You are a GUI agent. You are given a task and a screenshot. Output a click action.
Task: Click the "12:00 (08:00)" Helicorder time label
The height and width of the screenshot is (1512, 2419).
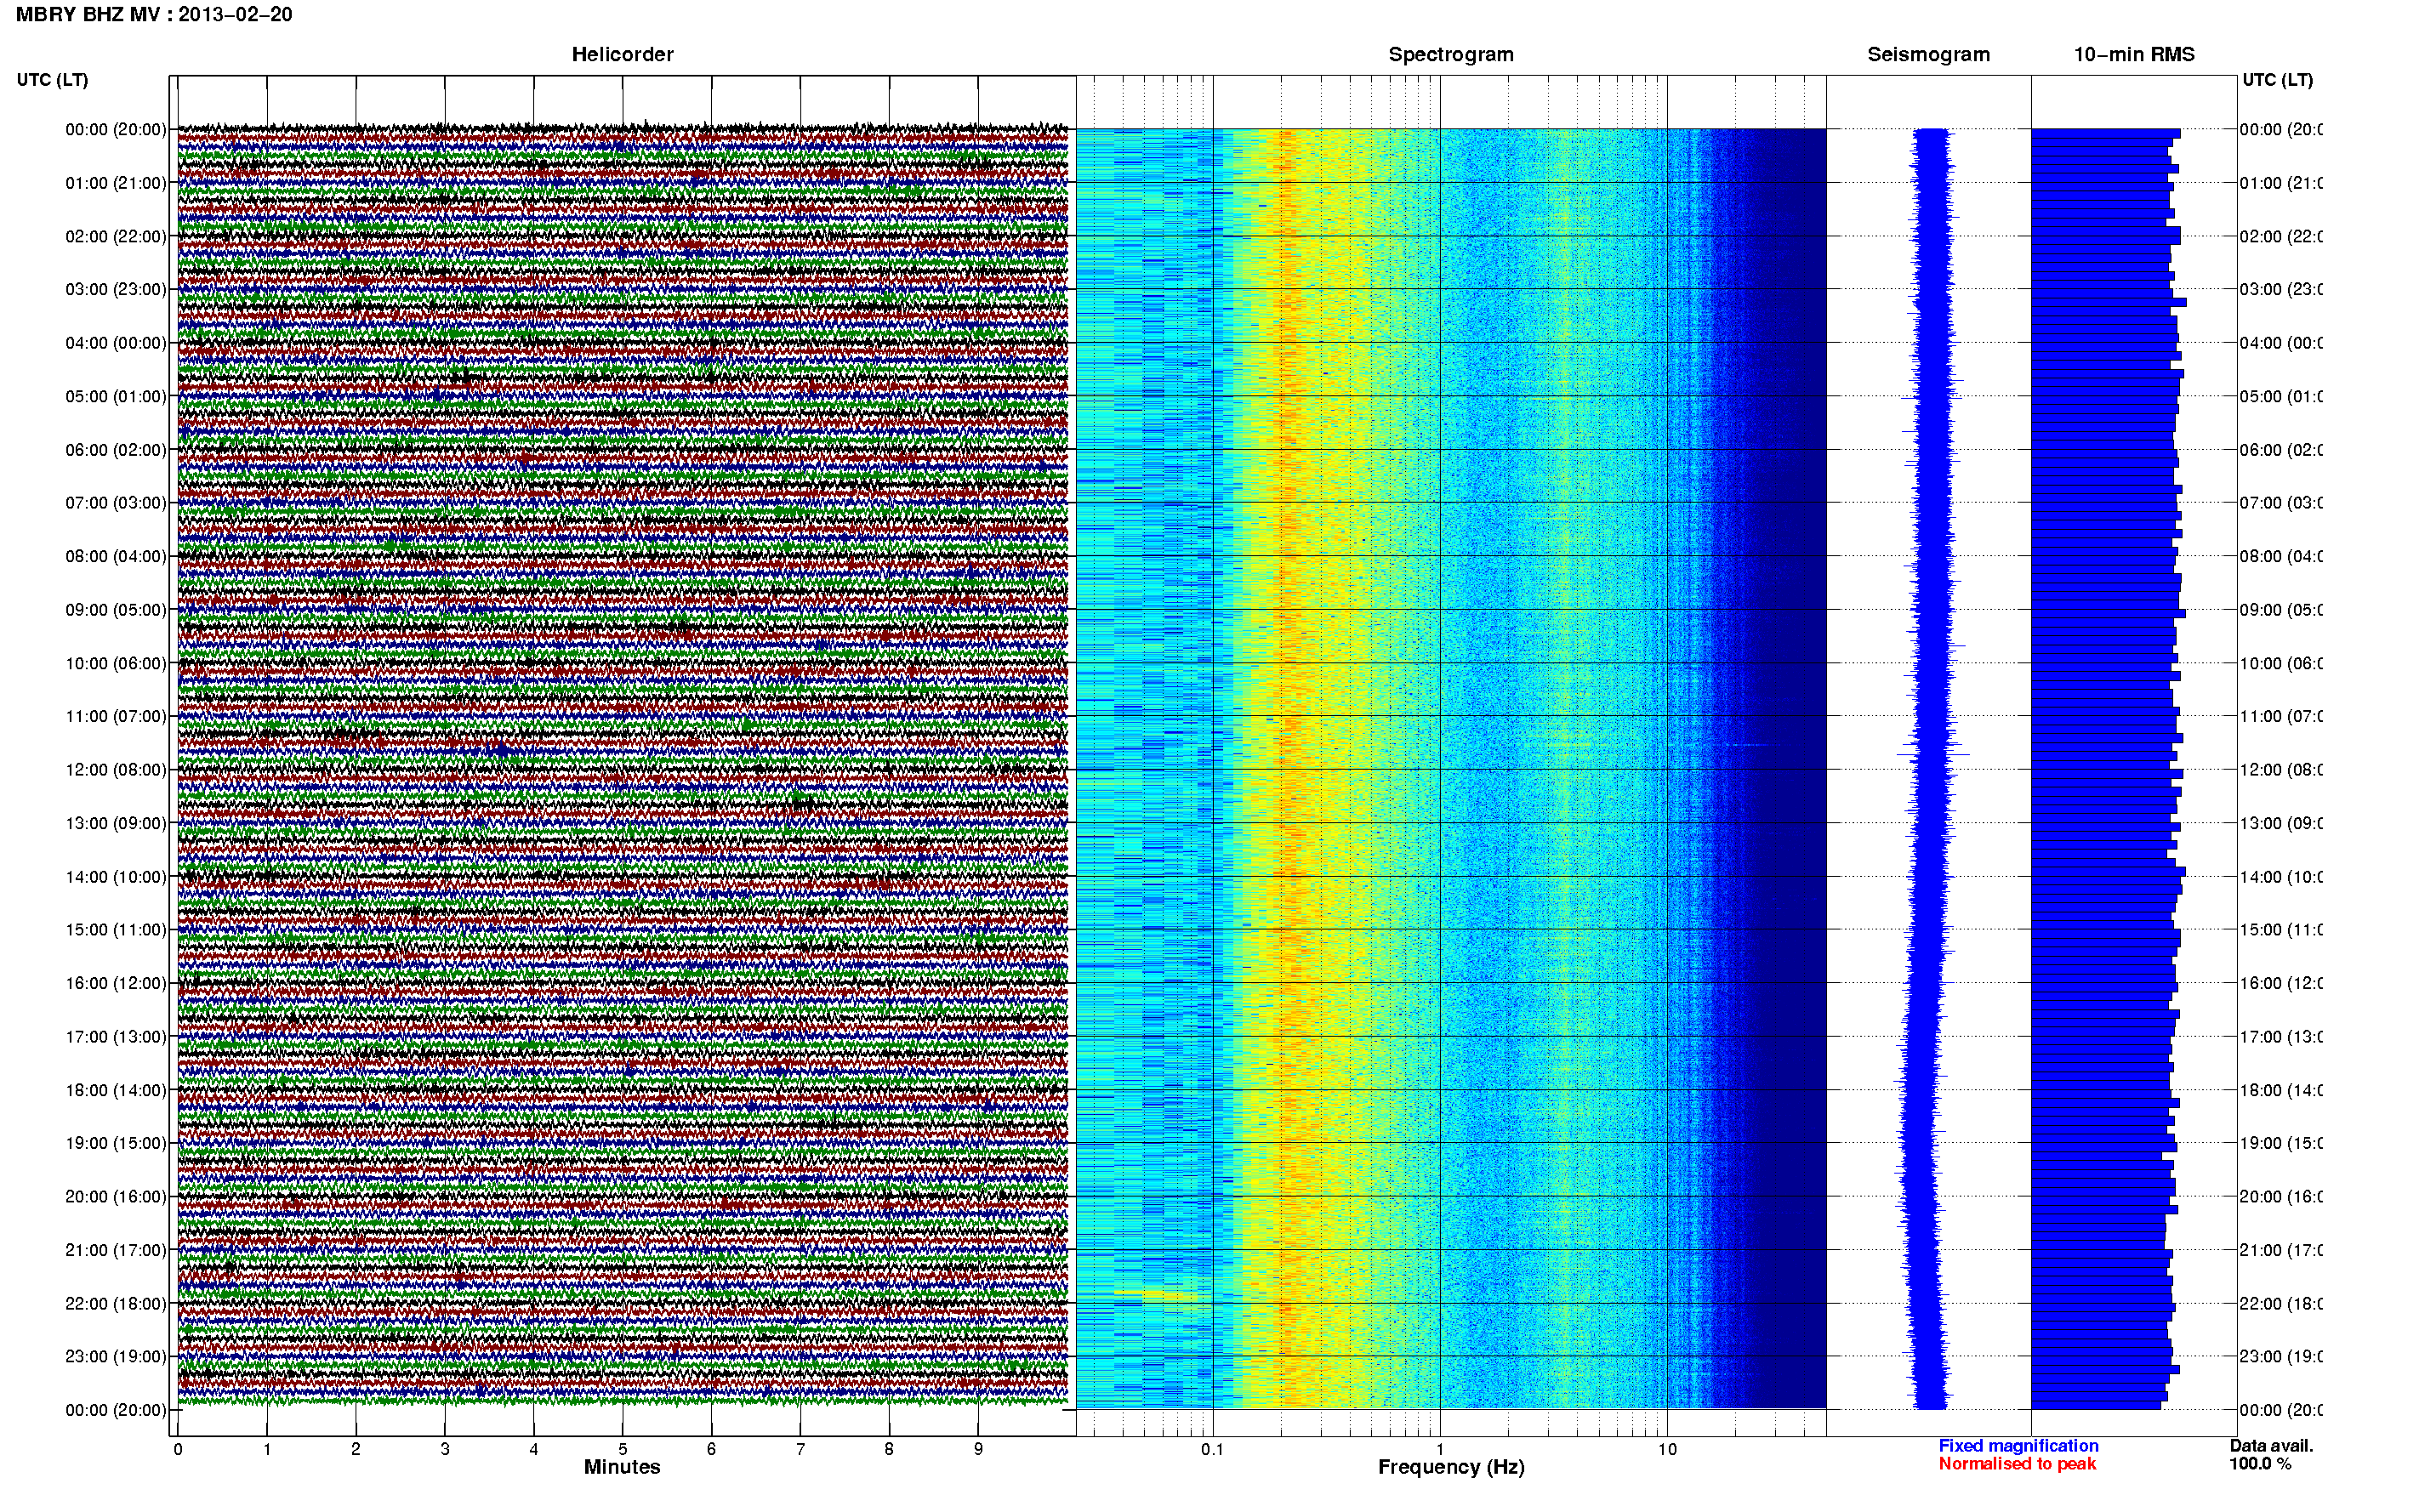click(116, 770)
